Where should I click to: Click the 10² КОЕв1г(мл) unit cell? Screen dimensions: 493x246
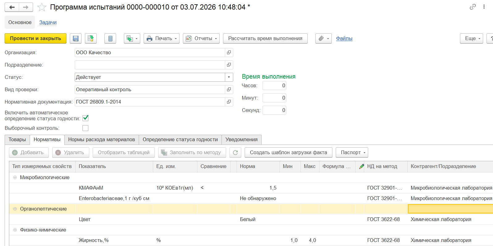coord(175,188)
